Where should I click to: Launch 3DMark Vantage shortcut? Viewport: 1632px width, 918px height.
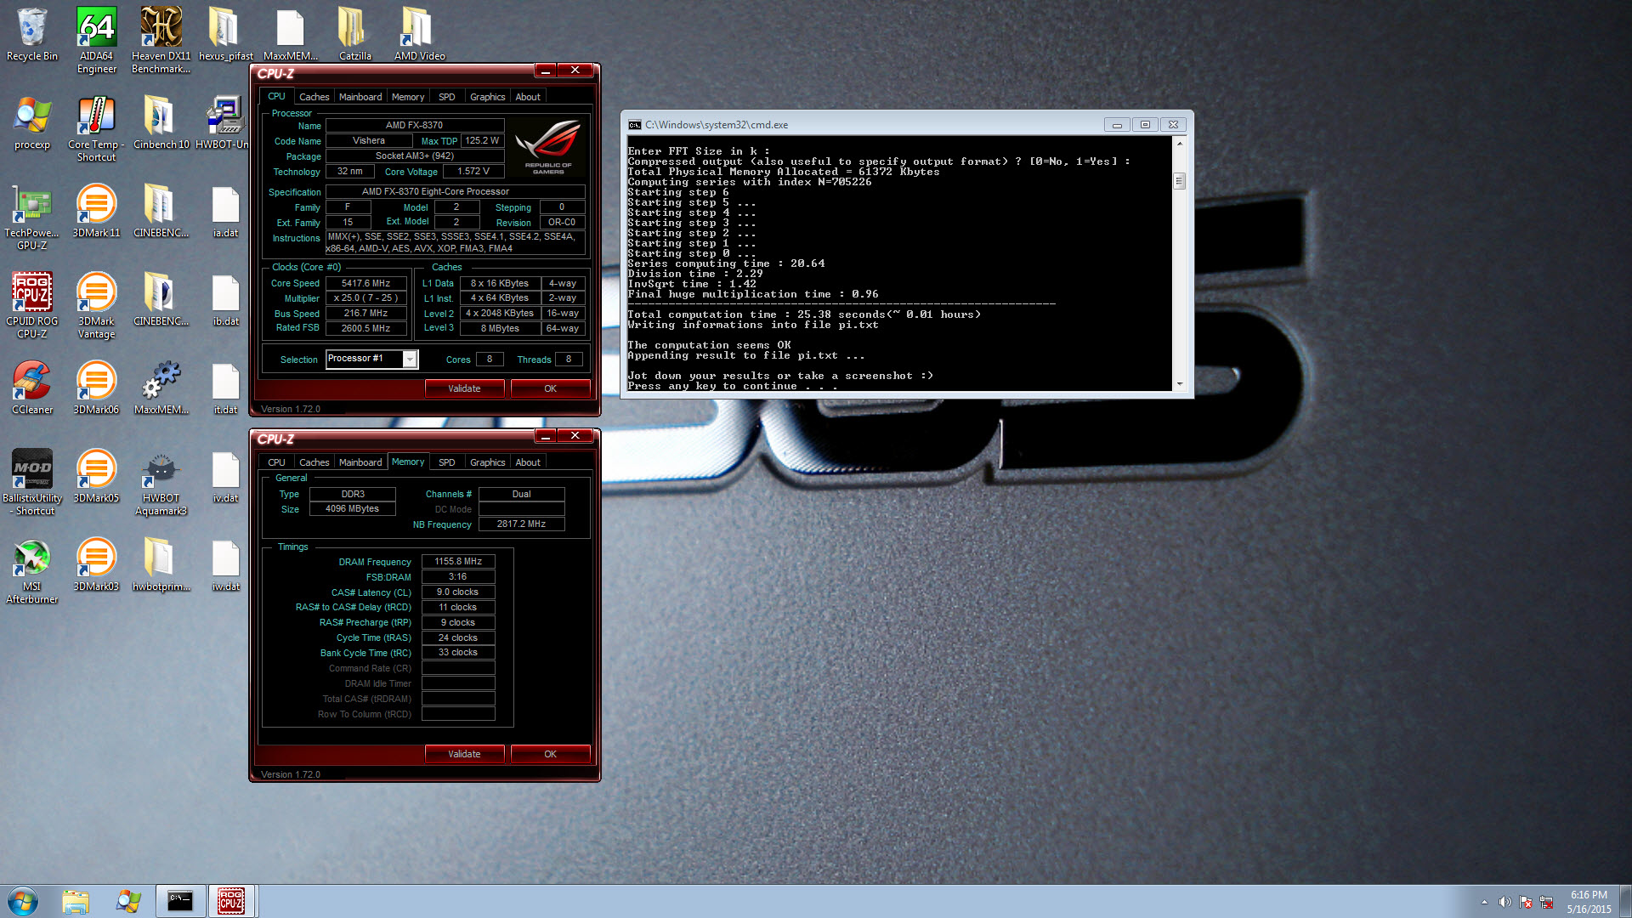coord(96,306)
